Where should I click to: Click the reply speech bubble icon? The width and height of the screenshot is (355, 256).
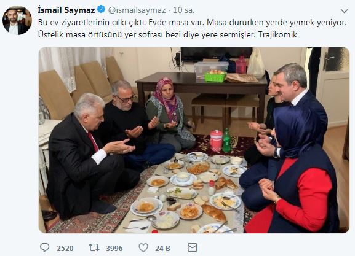pos(44,247)
